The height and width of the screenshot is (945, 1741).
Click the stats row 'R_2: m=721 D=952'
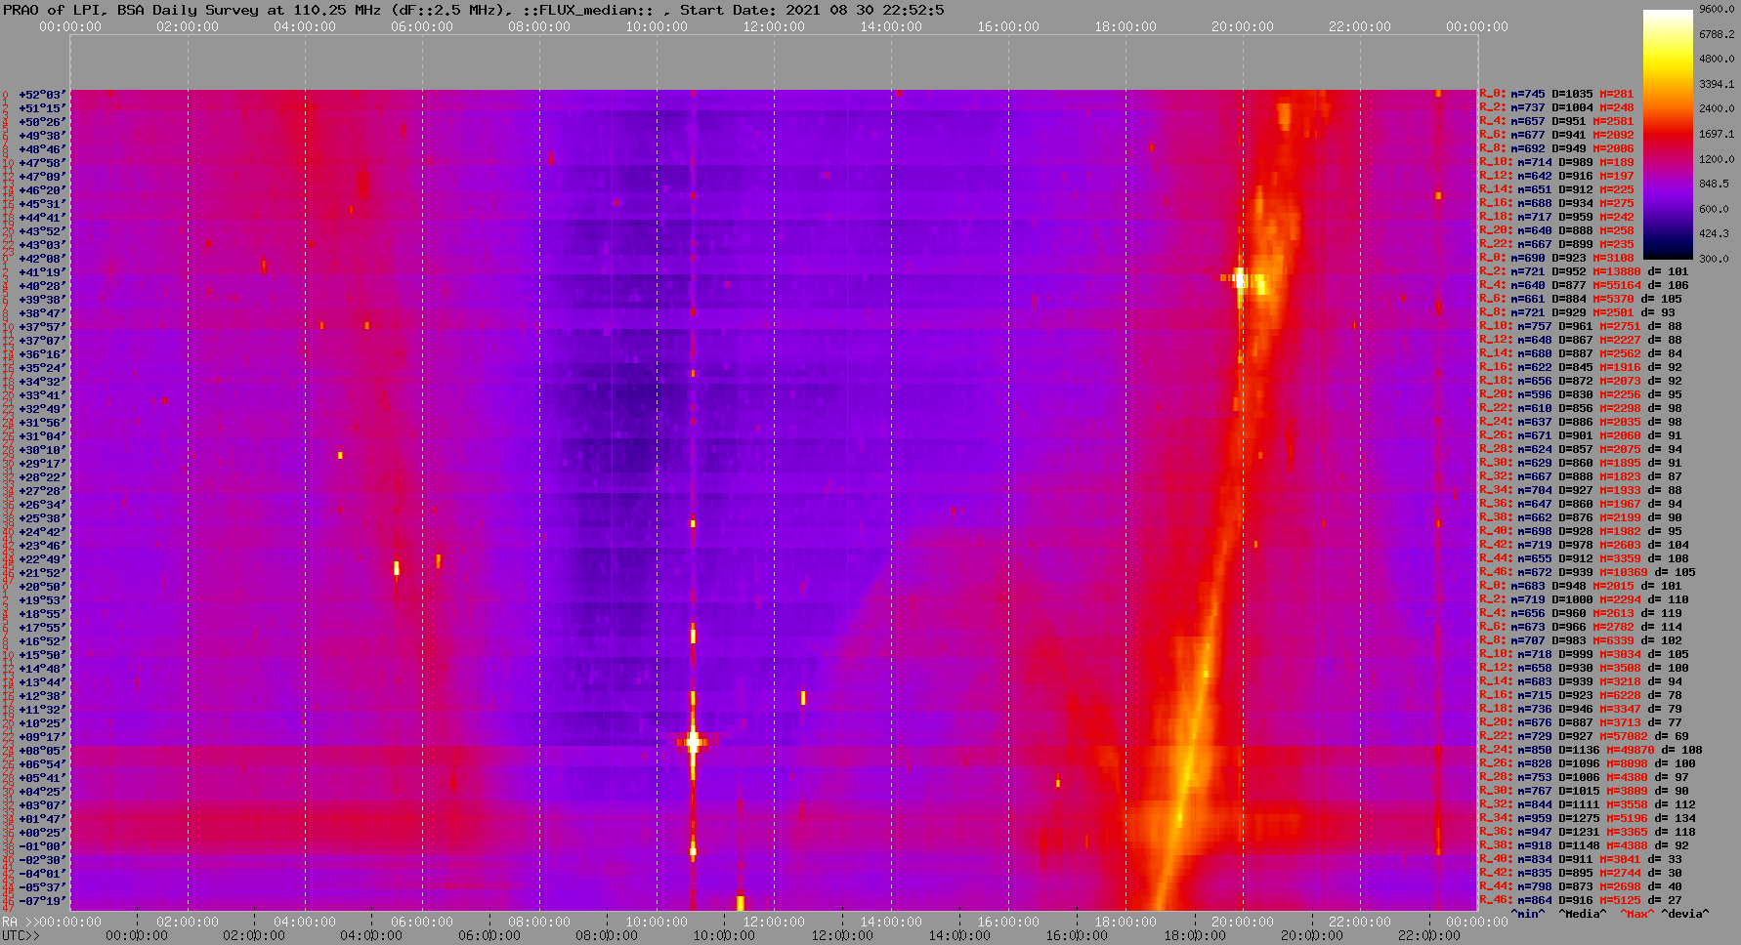(x=1584, y=272)
